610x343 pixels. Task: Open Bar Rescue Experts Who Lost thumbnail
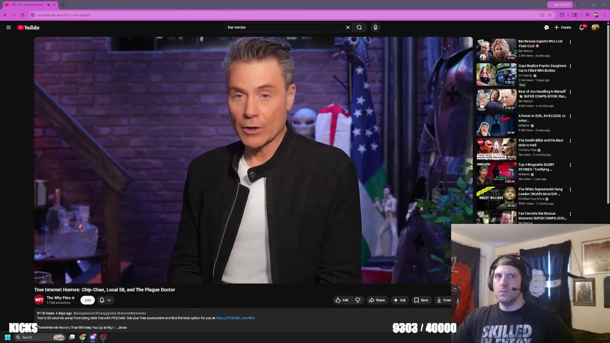497,50
